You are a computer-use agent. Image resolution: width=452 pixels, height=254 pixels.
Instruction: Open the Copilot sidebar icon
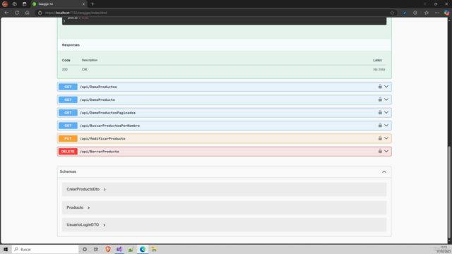(x=446, y=13)
